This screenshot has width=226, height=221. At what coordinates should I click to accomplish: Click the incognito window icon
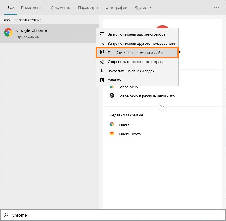pyautogui.click(x=112, y=96)
